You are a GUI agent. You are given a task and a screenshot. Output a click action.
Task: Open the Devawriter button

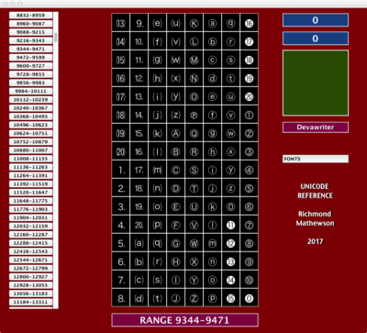tap(316, 128)
